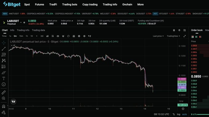This screenshot has height=117, width=209.
Task: Expand the indicators legend showing 4
Action: pyautogui.click(x=13, y=45)
